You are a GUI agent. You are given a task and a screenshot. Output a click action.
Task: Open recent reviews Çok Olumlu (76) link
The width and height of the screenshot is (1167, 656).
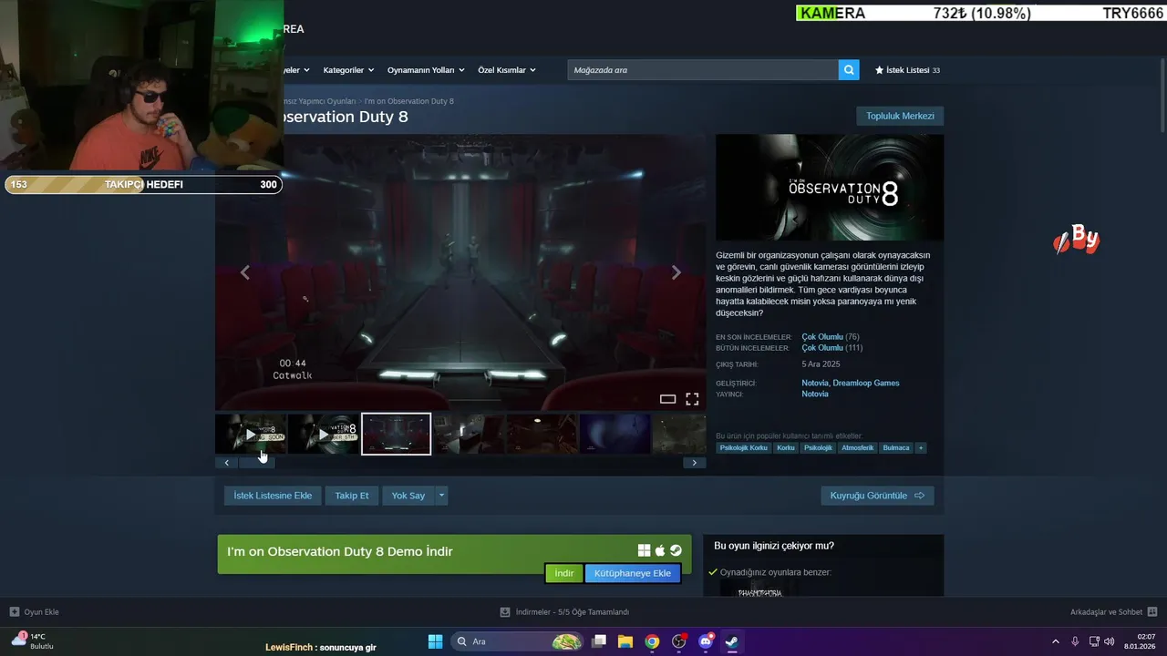point(831,337)
